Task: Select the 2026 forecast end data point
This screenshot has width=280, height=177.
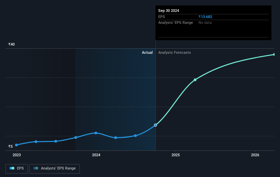Action: (x=274, y=54)
